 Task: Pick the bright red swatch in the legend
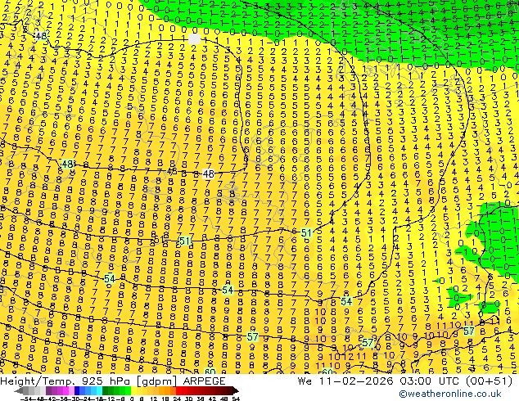pyautogui.click(x=179, y=390)
